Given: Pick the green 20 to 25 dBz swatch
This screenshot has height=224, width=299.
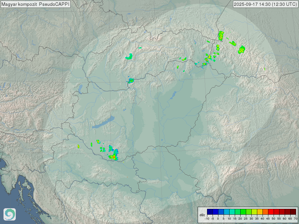Looking at the screenshot, I should pos(243,212).
